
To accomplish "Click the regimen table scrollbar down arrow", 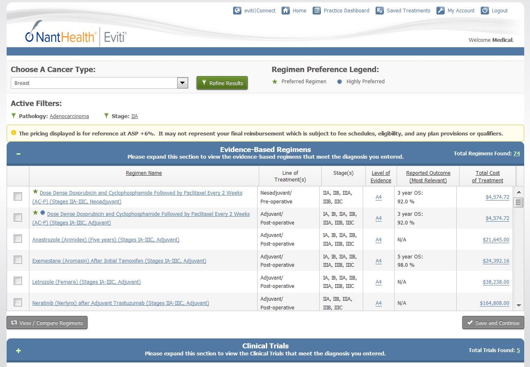I will (518, 306).
